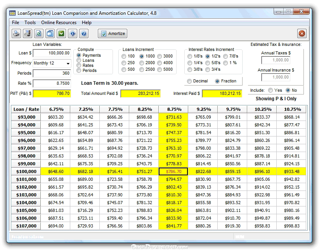Choose Decimal rate display
The width and height of the screenshot is (319, 250).
[189, 81]
